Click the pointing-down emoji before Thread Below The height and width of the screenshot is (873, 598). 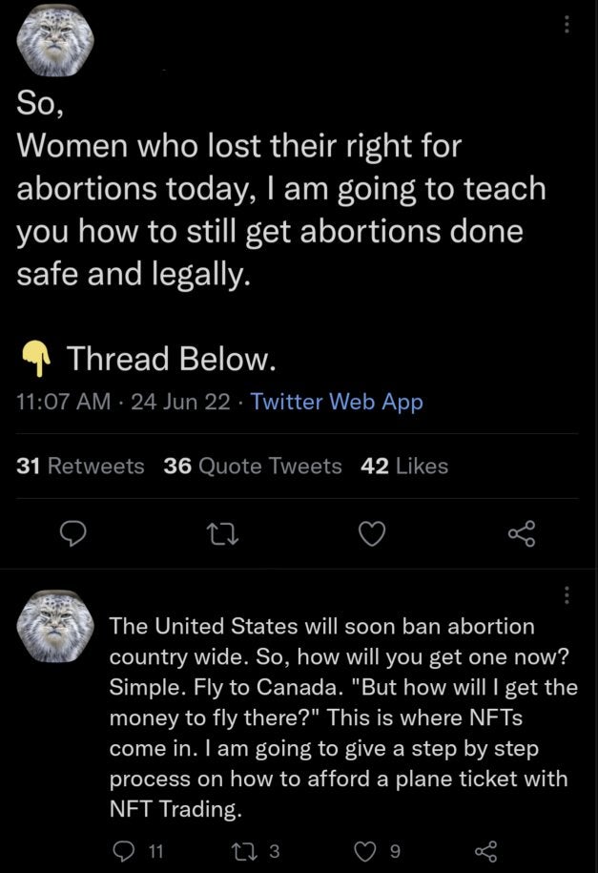(x=35, y=360)
